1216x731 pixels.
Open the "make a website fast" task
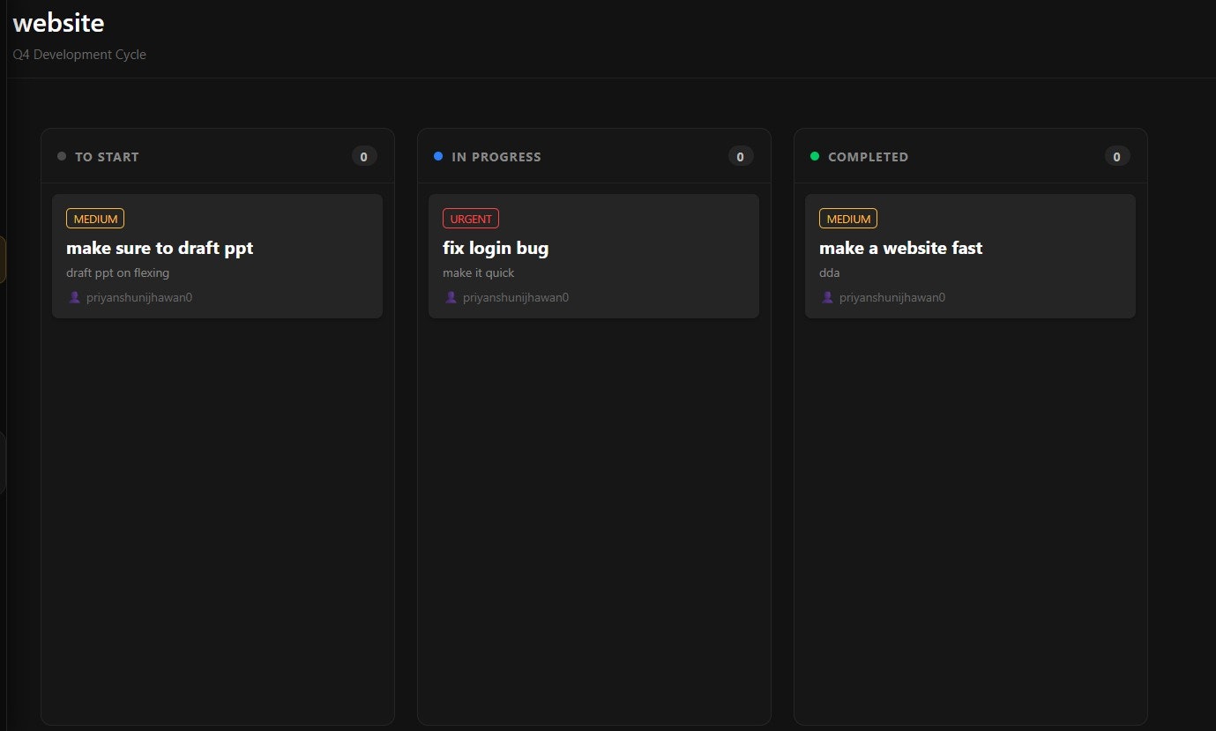click(x=900, y=249)
